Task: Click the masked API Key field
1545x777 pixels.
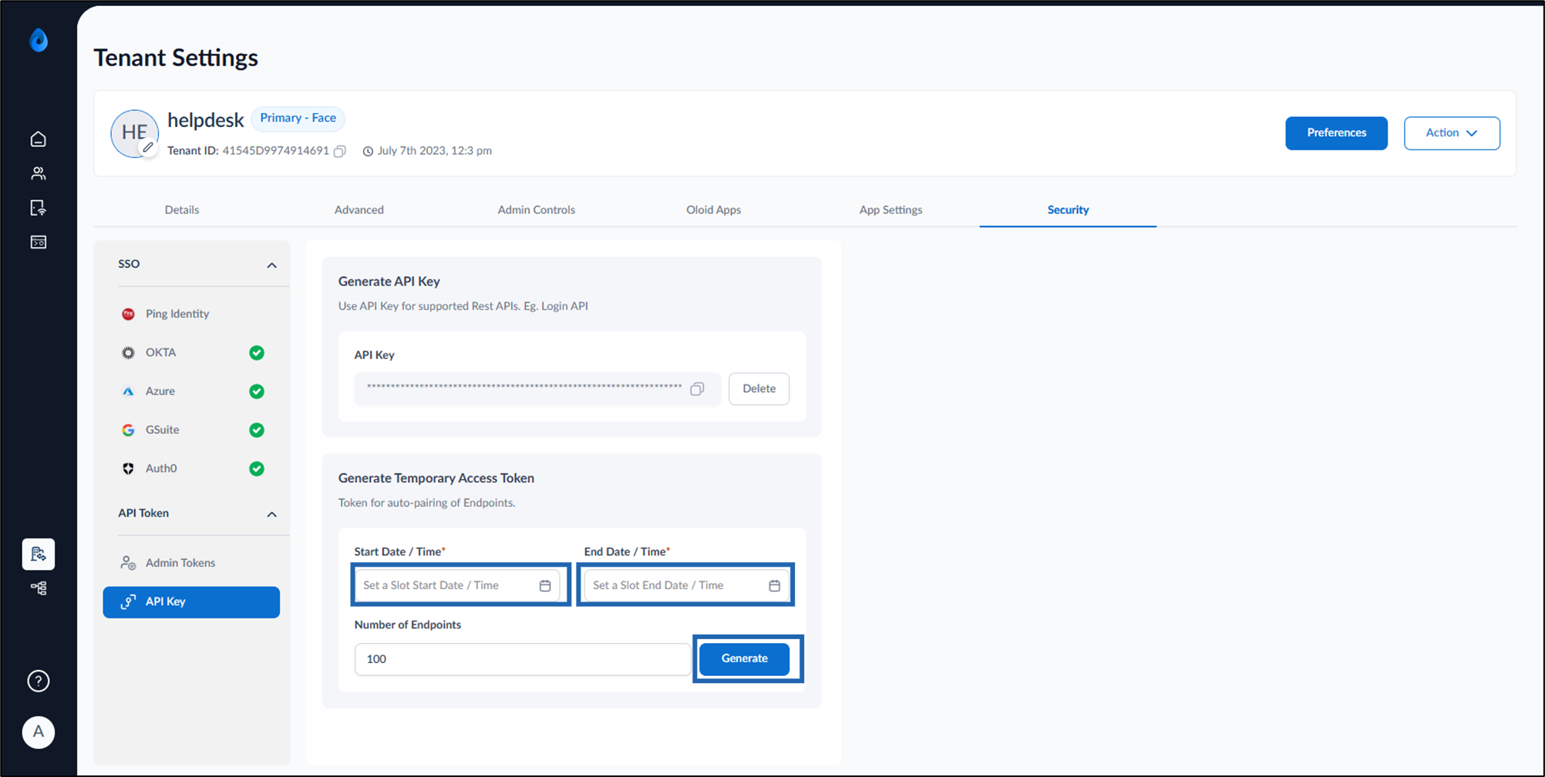Action: [537, 389]
